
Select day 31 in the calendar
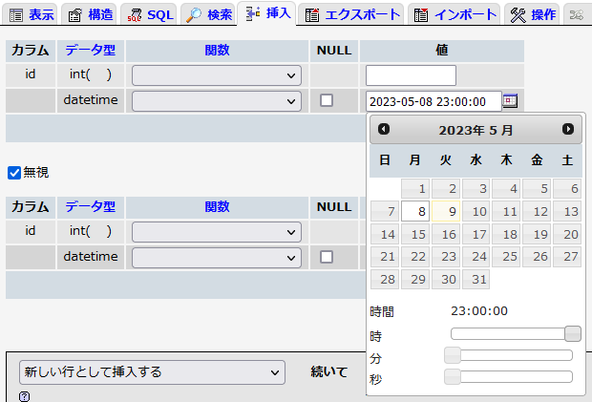click(x=476, y=280)
